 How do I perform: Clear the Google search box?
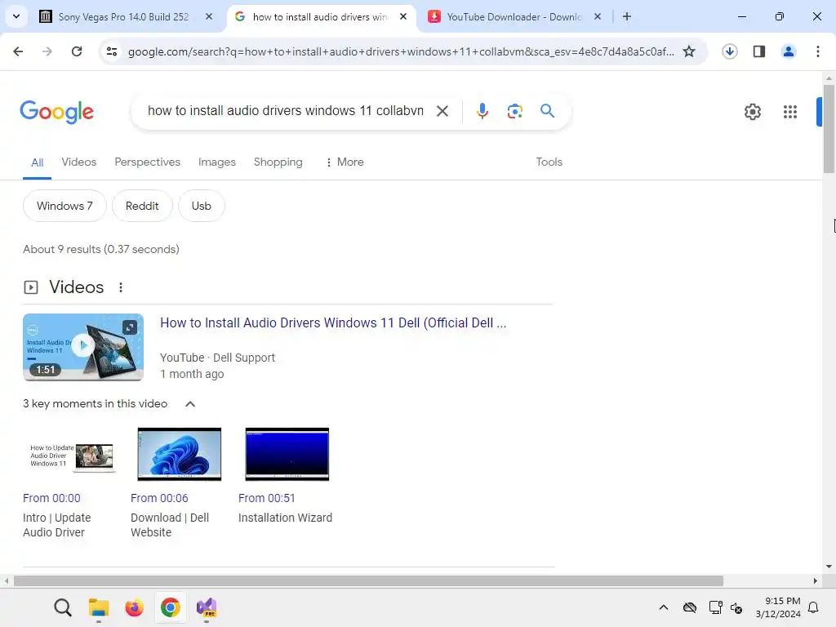[442, 111]
